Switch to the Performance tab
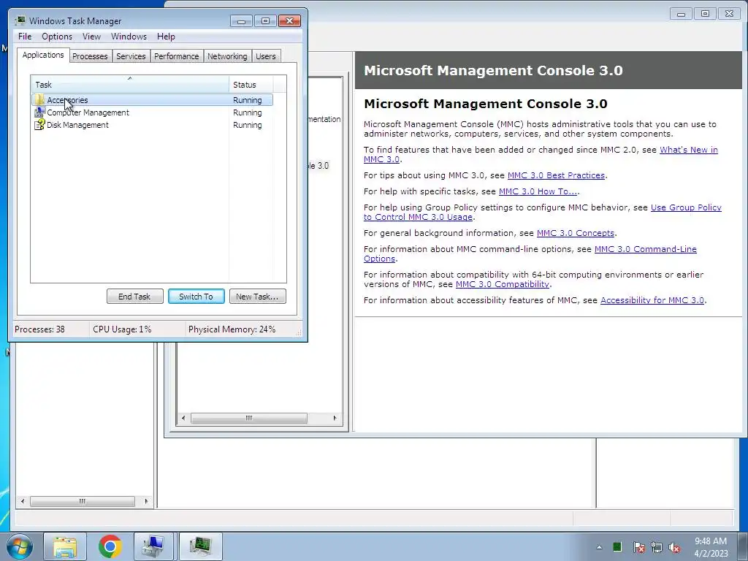Screen dimensions: 748x561 (x=177, y=56)
